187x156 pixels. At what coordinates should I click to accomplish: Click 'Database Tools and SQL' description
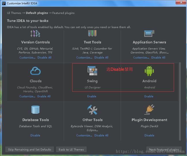pos(35,126)
